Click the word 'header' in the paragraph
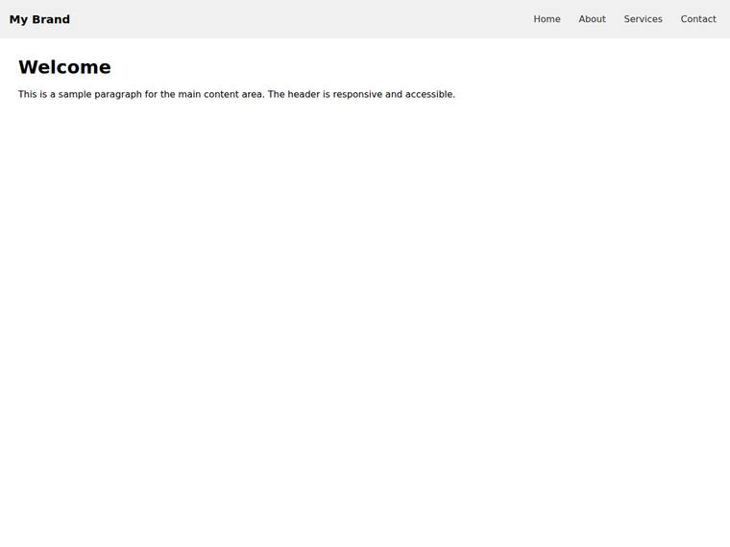 click(x=304, y=94)
